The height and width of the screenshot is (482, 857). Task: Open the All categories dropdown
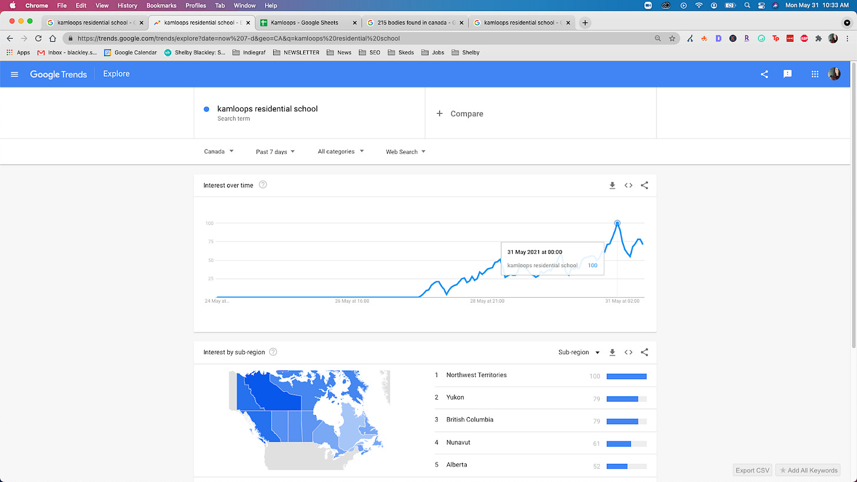coord(341,152)
